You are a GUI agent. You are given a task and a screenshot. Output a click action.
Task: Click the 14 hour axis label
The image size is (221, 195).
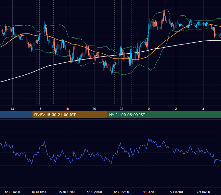(x=12, y=109)
